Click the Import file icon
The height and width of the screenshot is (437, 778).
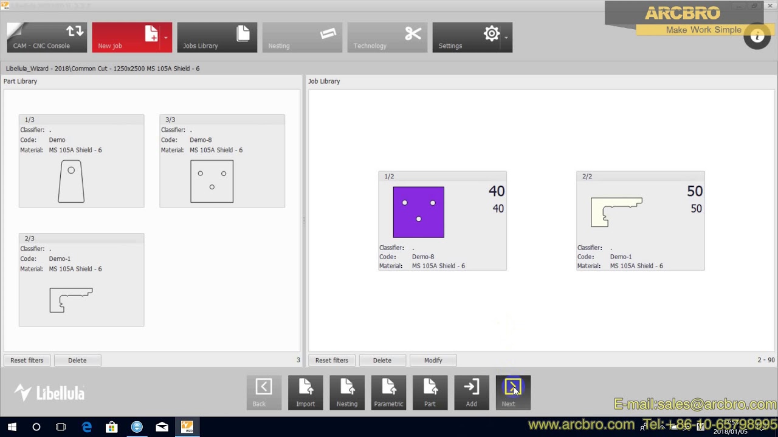click(306, 392)
